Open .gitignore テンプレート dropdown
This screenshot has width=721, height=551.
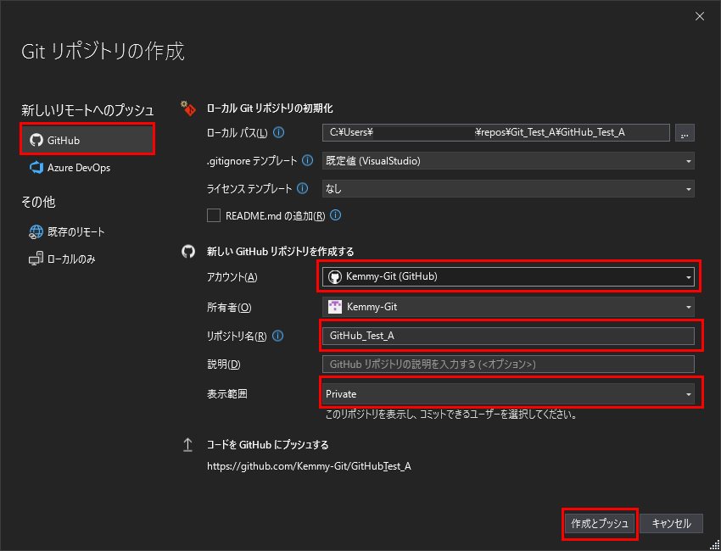(507, 160)
